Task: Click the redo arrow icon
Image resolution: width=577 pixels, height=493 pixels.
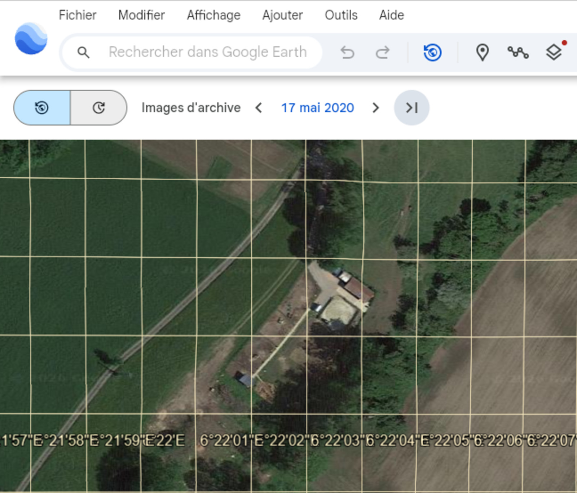Action: coord(382,53)
